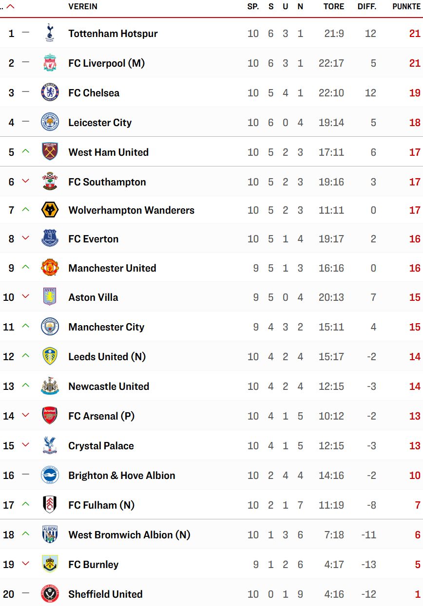
Task: Sort table by PUNKTE column header
Action: [406, 6]
